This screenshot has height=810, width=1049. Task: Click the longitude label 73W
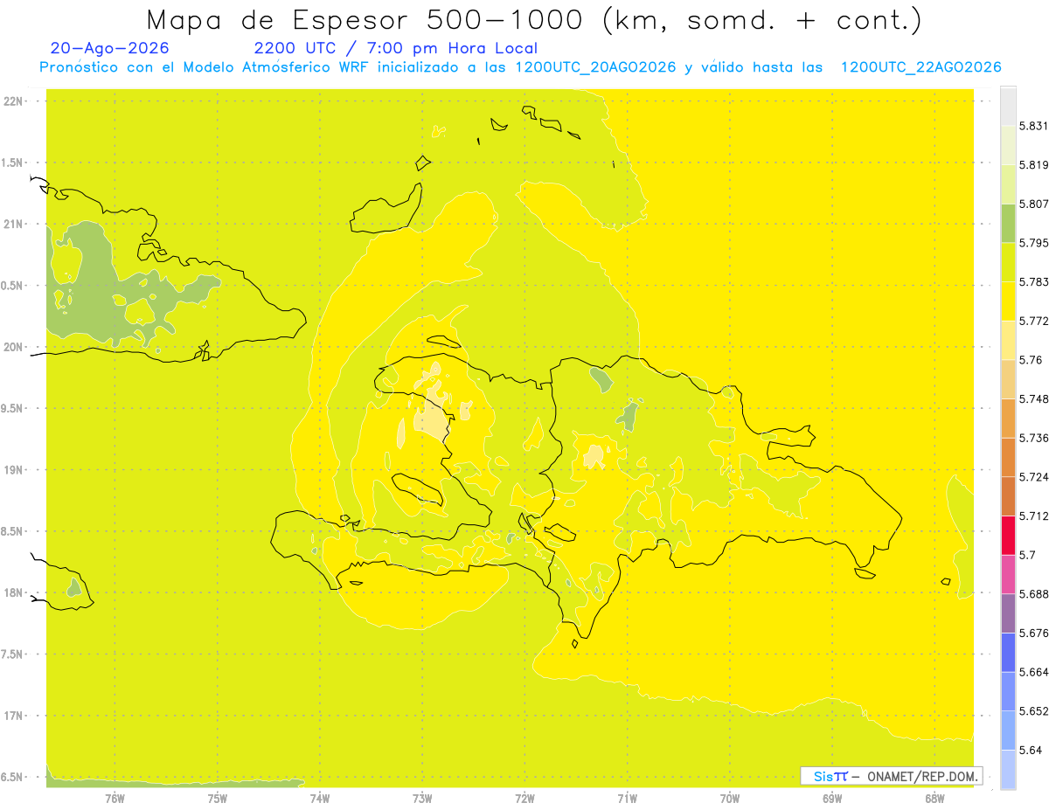tap(422, 798)
